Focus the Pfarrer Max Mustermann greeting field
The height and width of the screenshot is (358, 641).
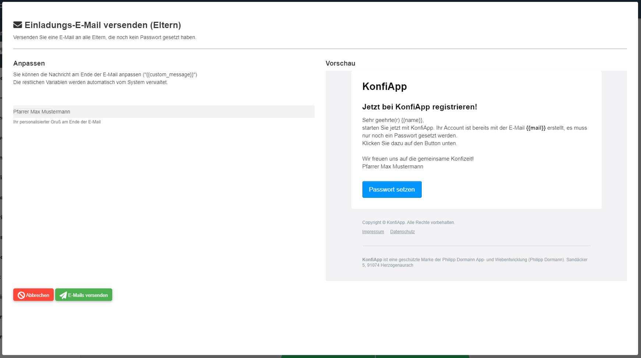[164, 112]
